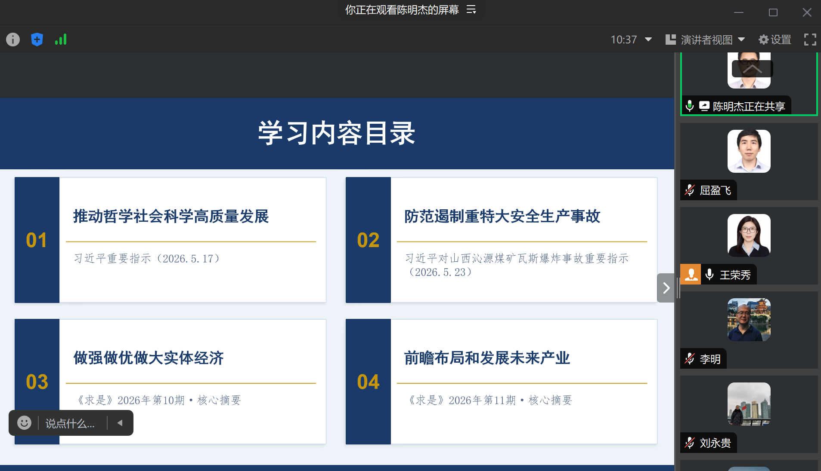821x471 pixels.
Task: Click the sidebar divider handle
Action: [678, 288]
